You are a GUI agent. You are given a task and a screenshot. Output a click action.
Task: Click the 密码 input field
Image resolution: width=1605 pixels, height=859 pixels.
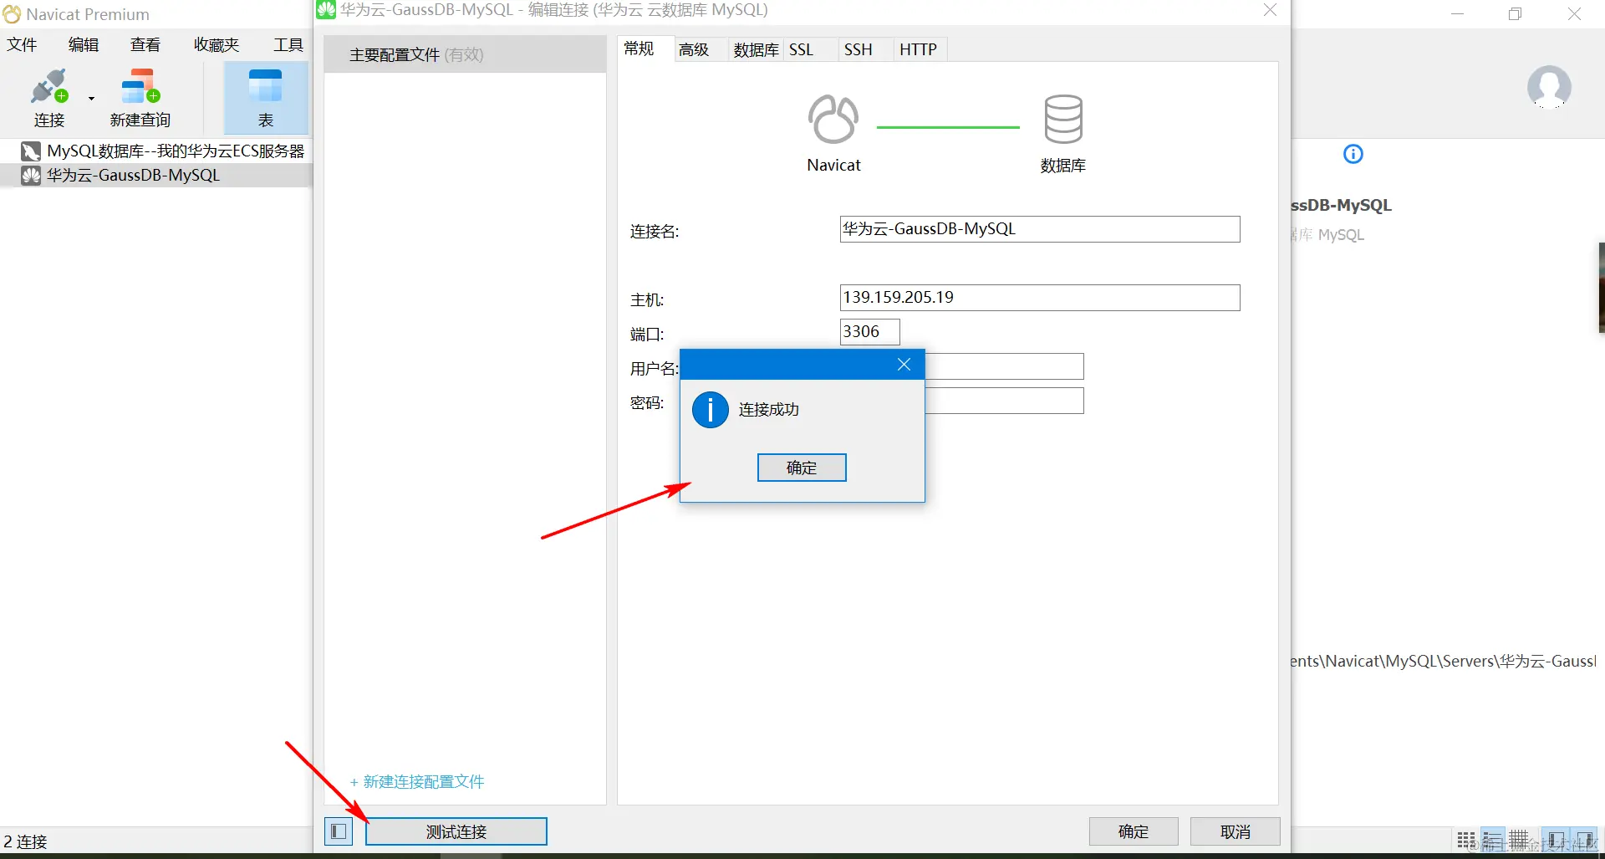(x=1004, y=401)
